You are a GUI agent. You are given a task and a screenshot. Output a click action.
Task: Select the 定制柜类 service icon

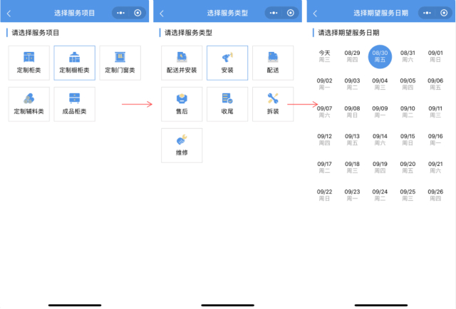point(29,63)
